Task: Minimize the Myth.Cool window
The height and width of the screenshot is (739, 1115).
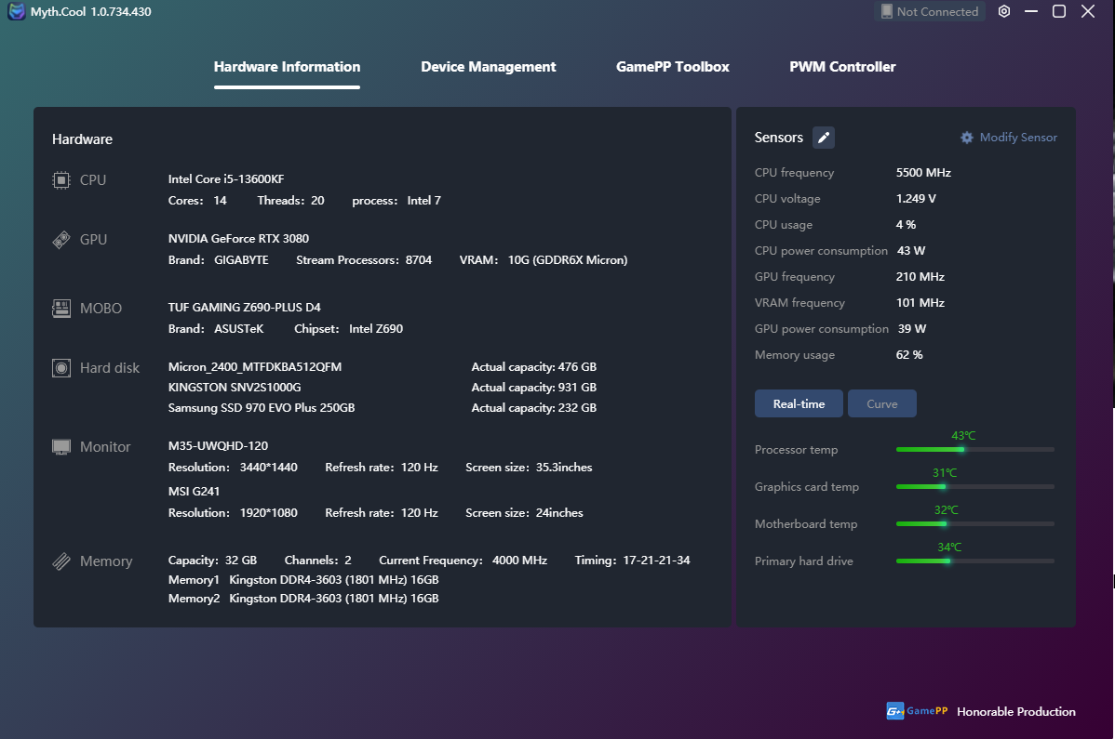Action: coord(1031,11)
